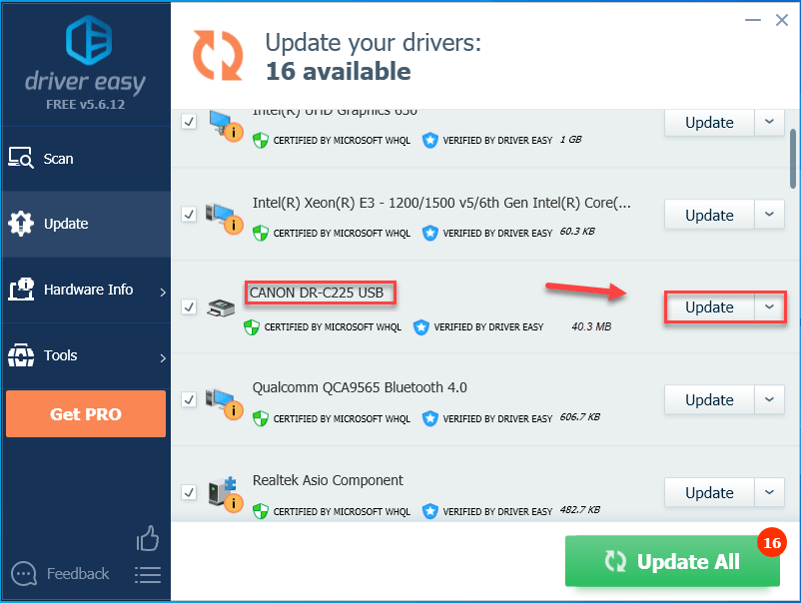Uncheck the CANON DR-C225 USB checkbox
Image resolution: width=801 pixels, height=603 pixels.
click(189, 306)
